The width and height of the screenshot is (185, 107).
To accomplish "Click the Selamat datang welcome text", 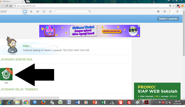I will pyautogui.click(x=56, y=50).
